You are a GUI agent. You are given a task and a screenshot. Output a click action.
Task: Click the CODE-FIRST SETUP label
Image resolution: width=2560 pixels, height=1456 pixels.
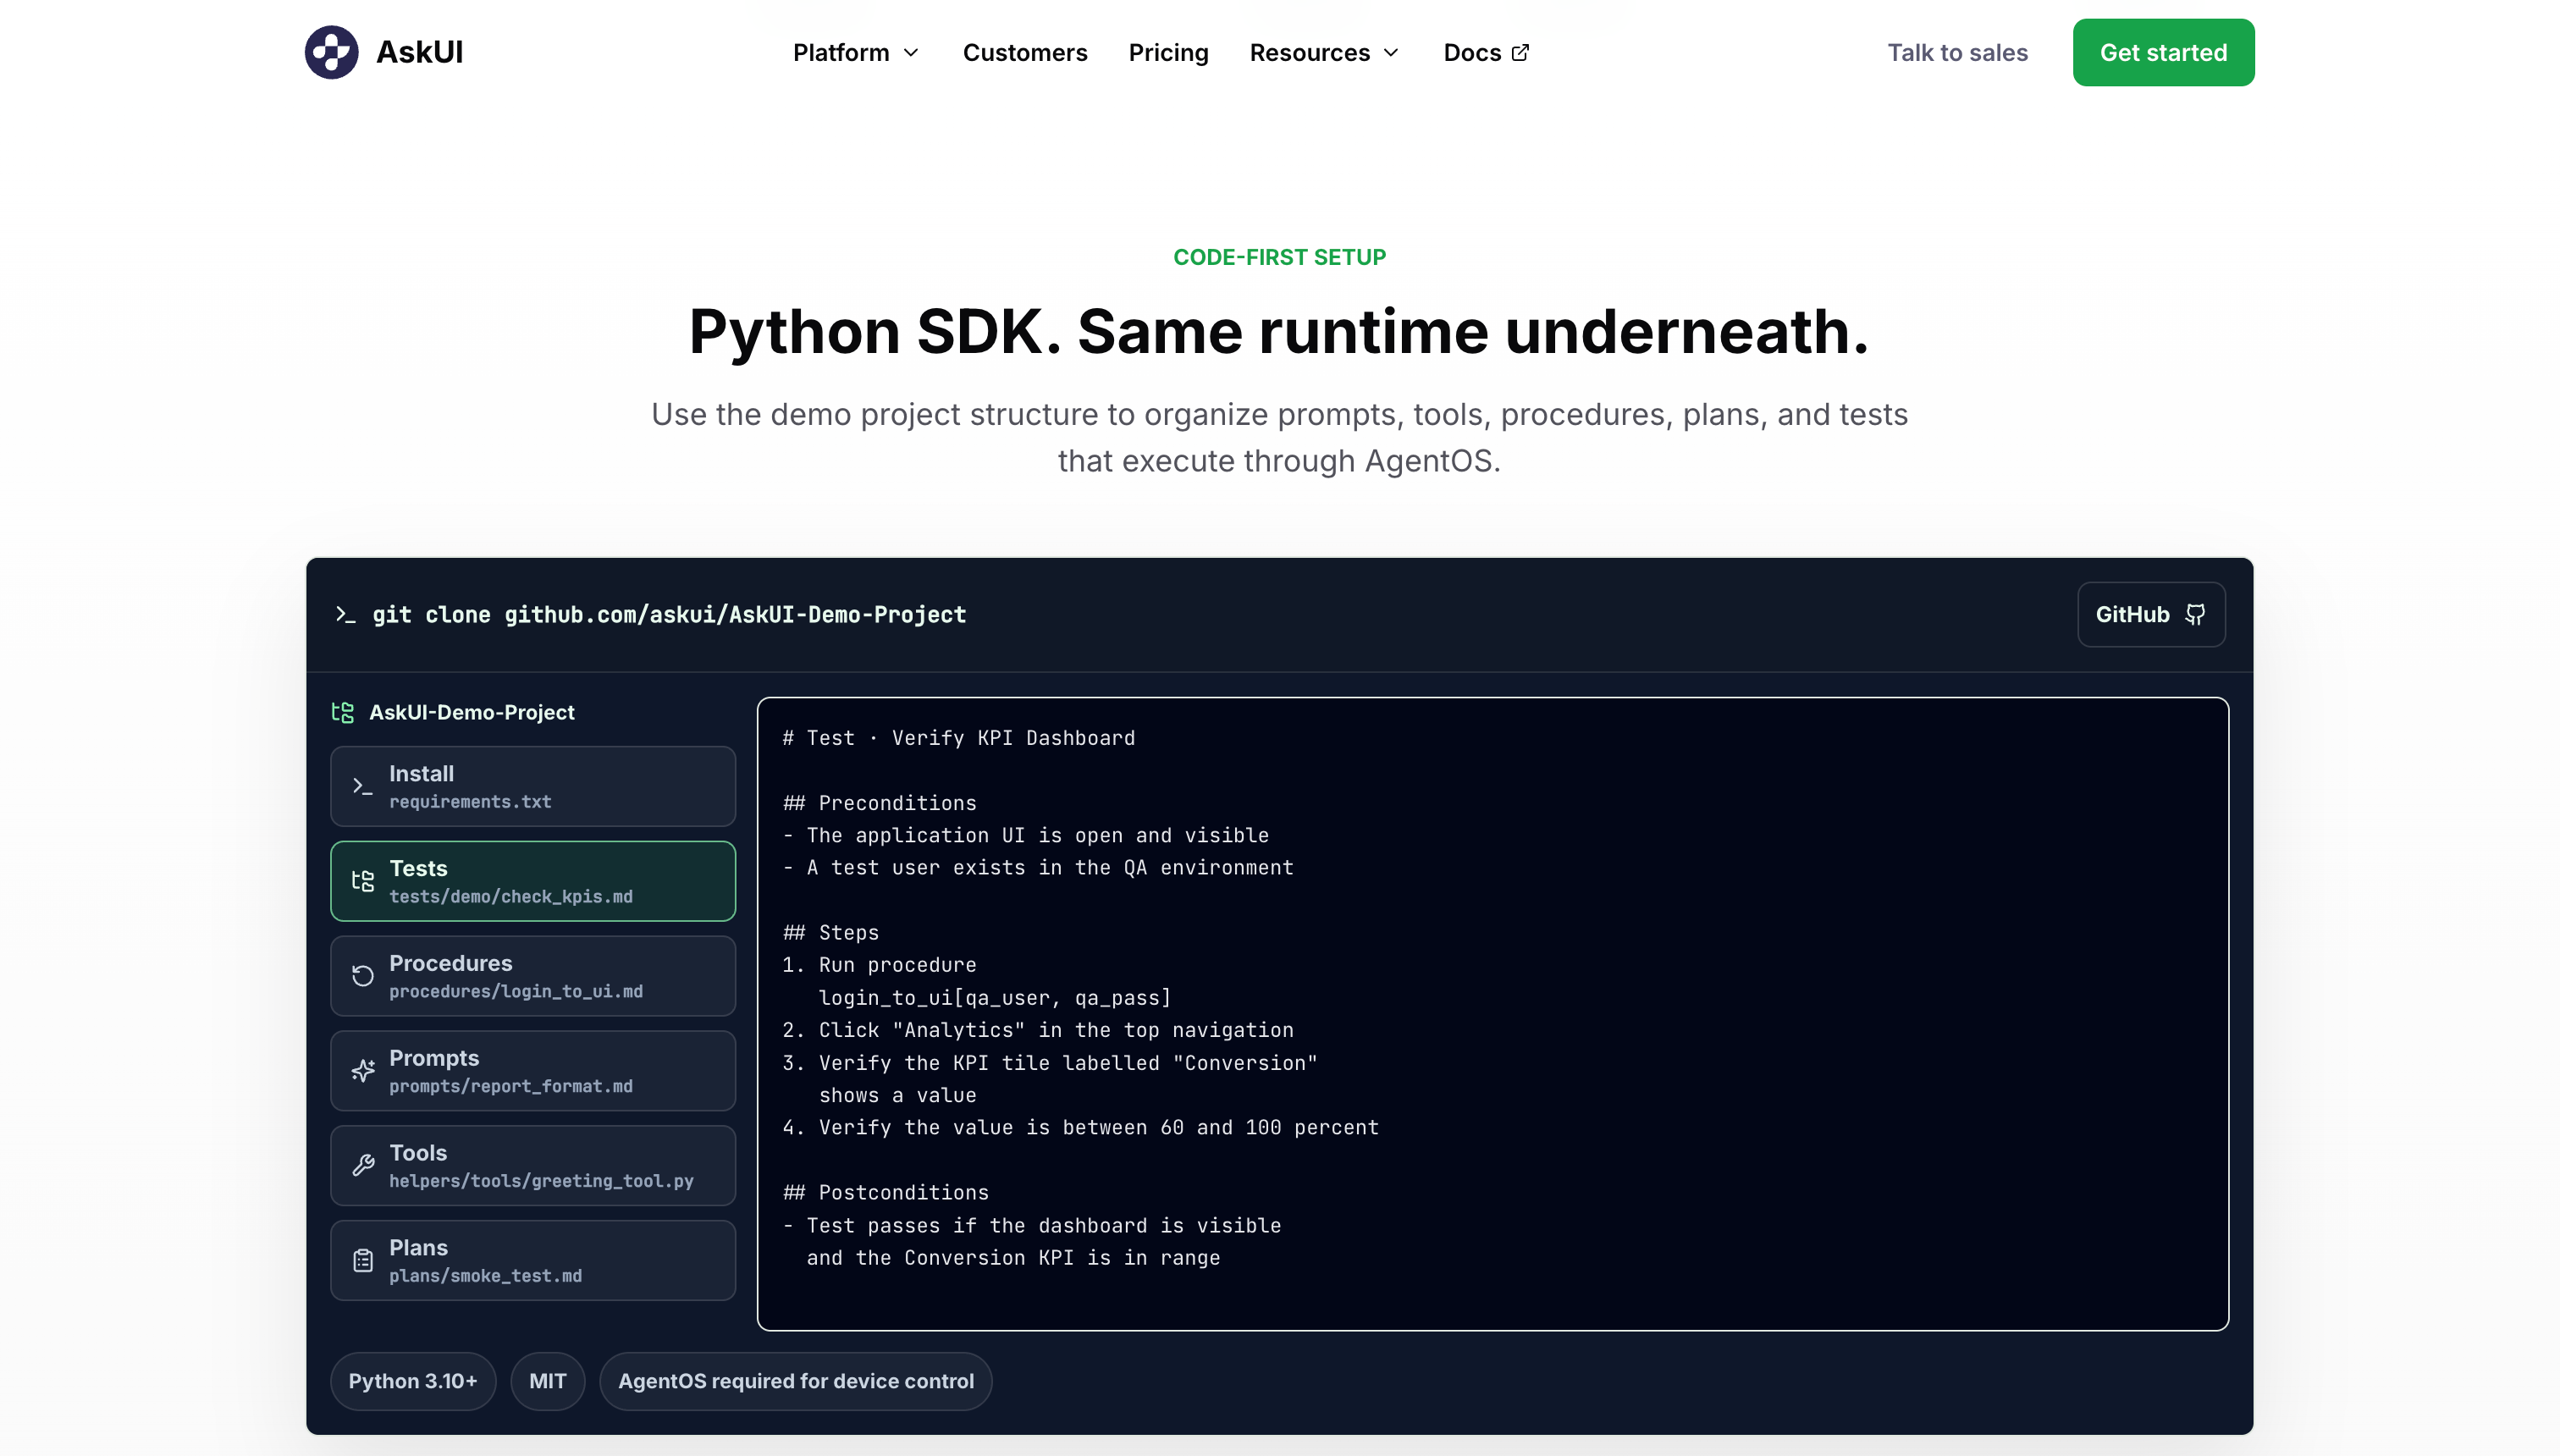pyautogui.click(x=1280, y=257)
